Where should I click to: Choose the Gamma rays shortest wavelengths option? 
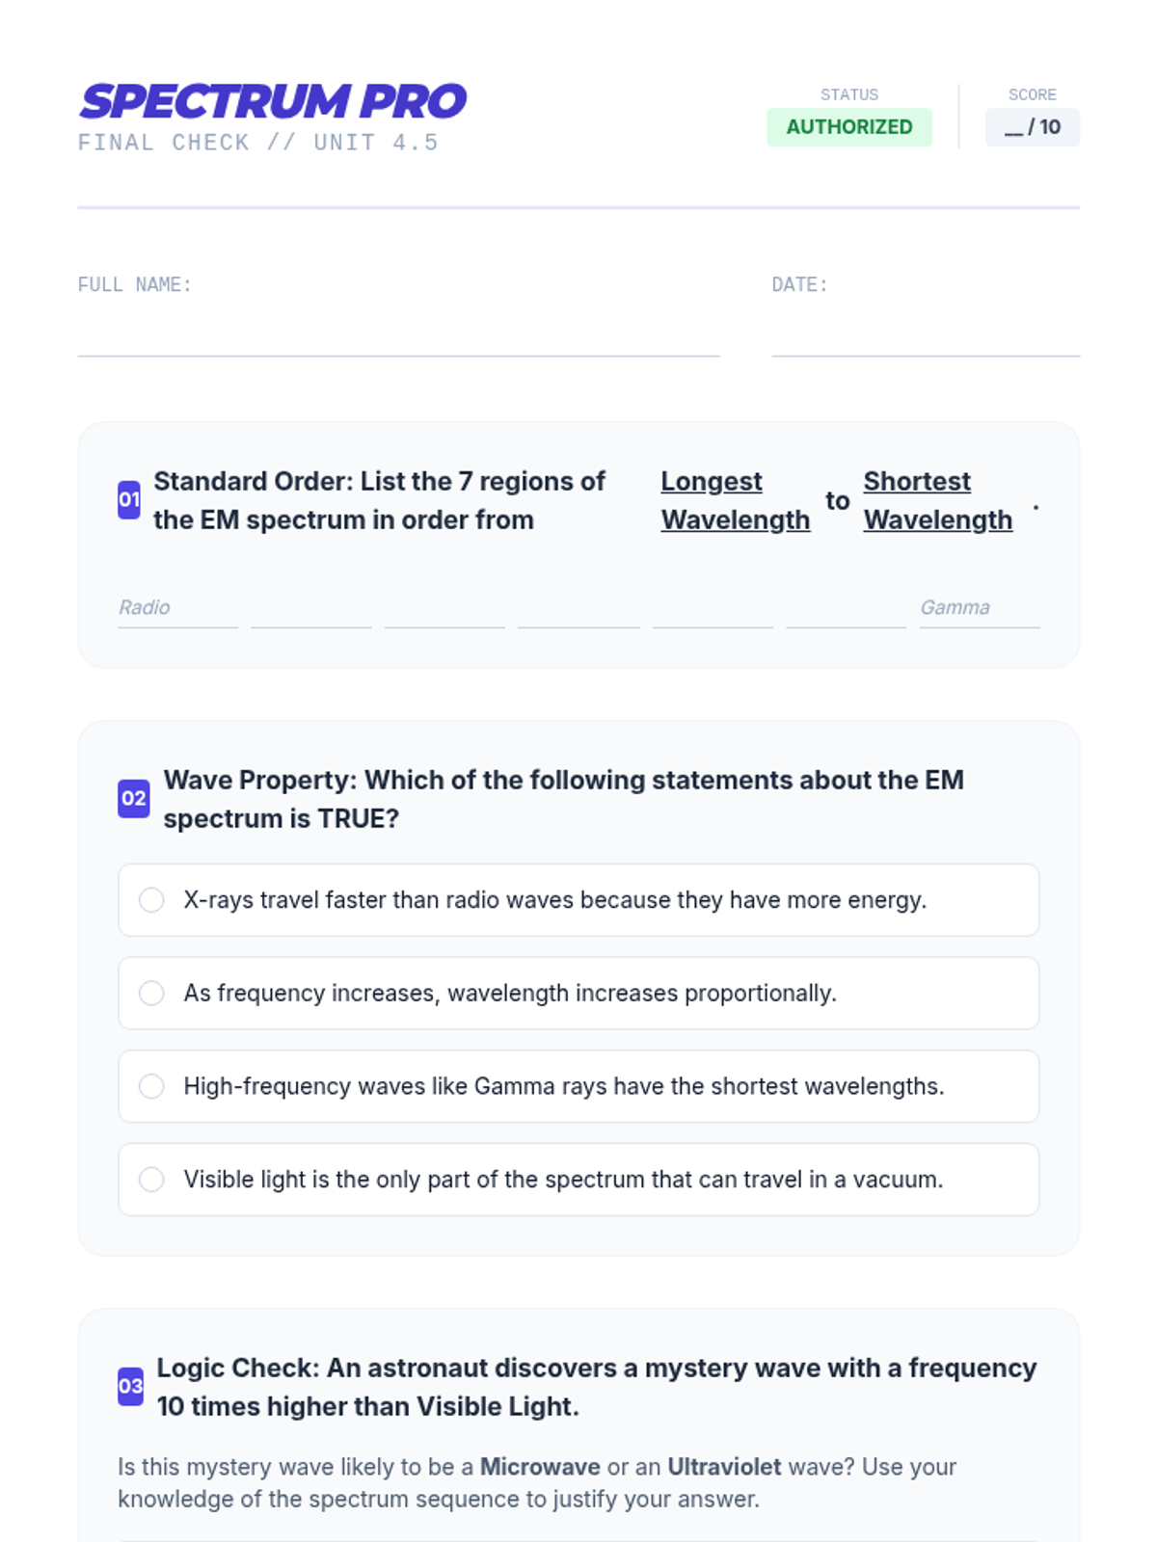point(578,1086)
